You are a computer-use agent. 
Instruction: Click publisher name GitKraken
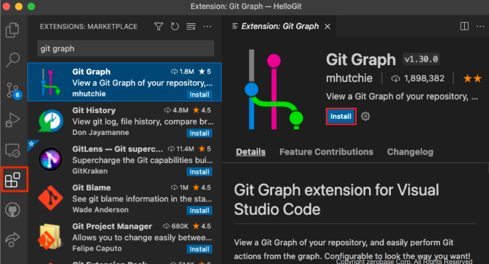click(90, 171)
